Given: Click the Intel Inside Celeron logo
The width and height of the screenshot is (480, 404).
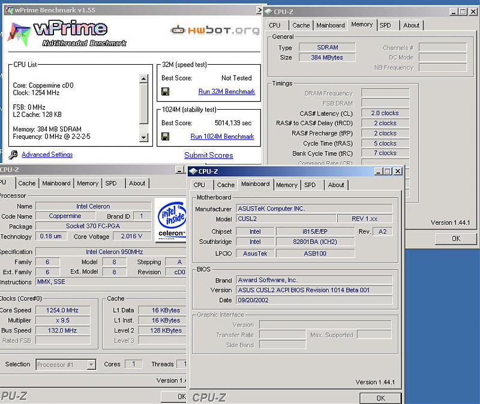Looking at the screenshot, I should point(172,220).
